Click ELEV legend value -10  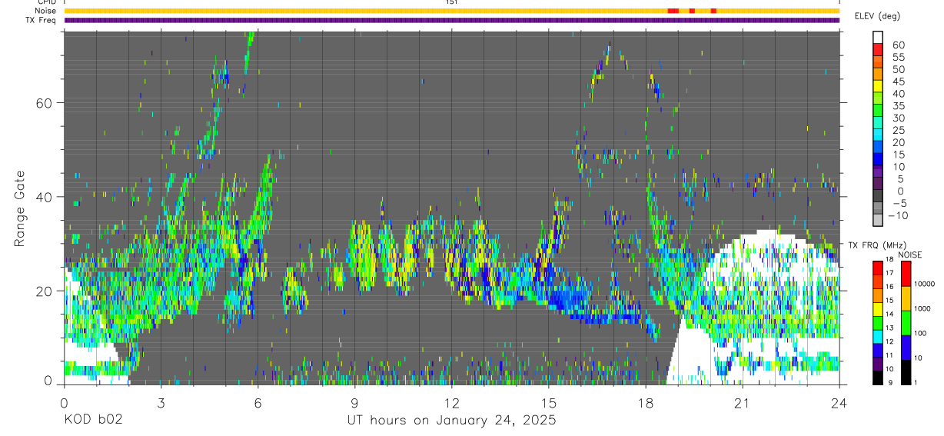896,215
